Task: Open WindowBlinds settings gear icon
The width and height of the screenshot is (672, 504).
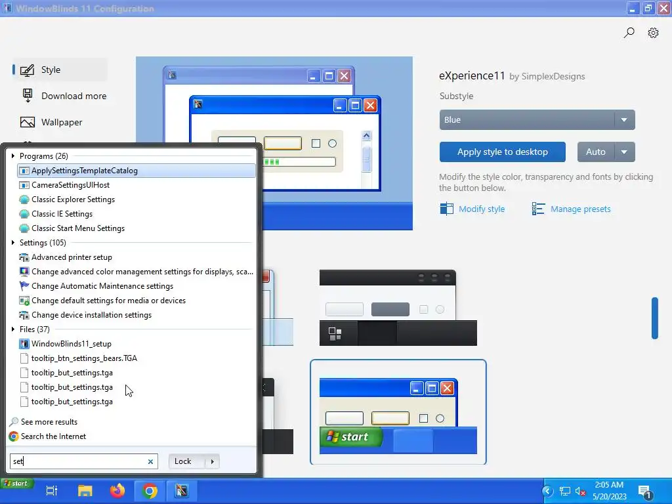Action: tap(653, 33)
